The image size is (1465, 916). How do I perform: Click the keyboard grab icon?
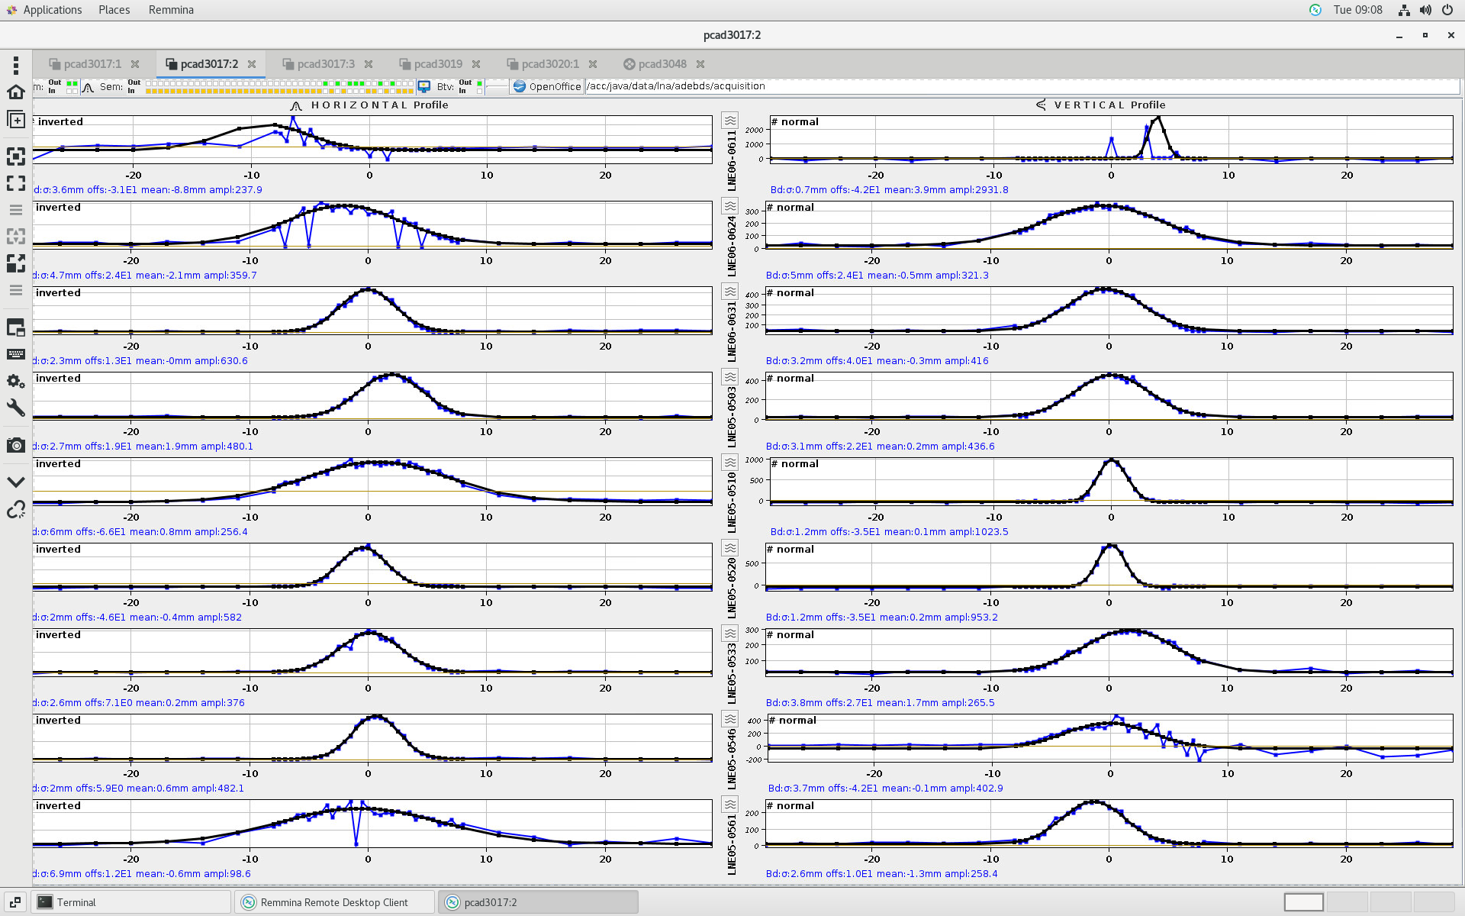click(16, 354)
